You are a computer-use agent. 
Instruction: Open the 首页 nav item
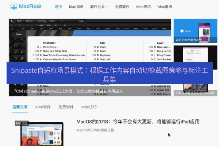tap(58, 7)
